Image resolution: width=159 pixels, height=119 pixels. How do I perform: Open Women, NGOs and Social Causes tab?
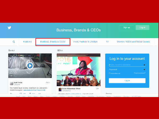pyautogui.click(x=133, y=42)
